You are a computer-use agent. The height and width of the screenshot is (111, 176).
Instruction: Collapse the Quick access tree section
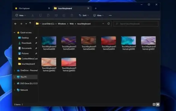coord(14,33)
